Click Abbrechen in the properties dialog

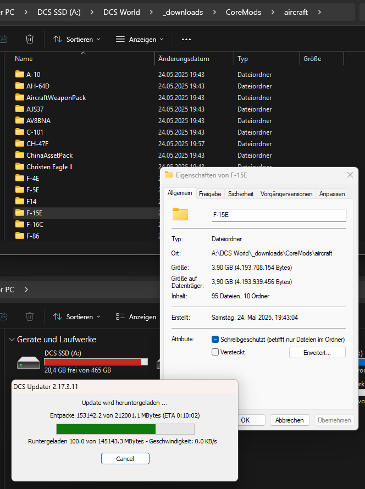tap(290, 420)
